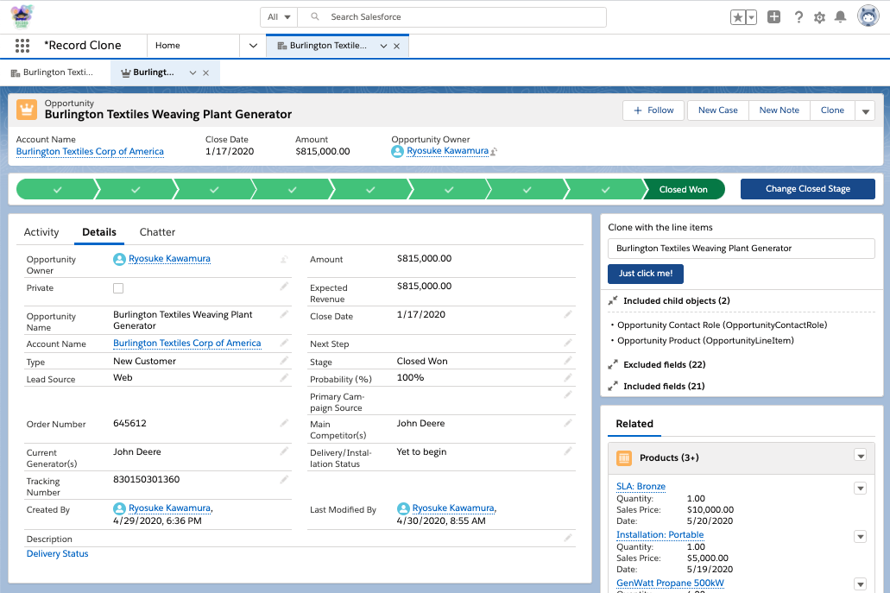Screen dimensions: 890x593
Task: Open the header Burlington Textiles Corp of America link
Action: coord(90,152)
